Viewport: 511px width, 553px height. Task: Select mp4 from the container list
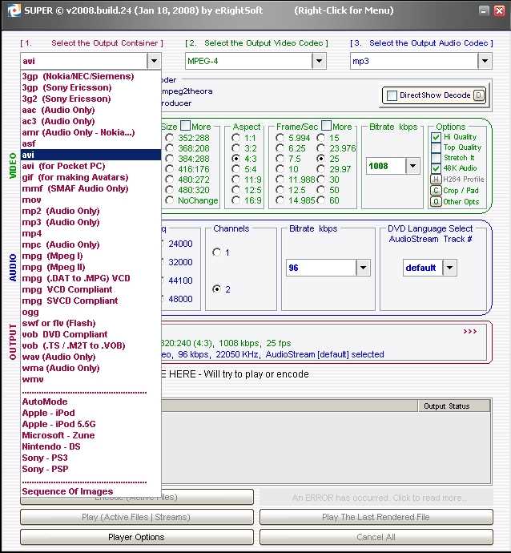[32, 233]
